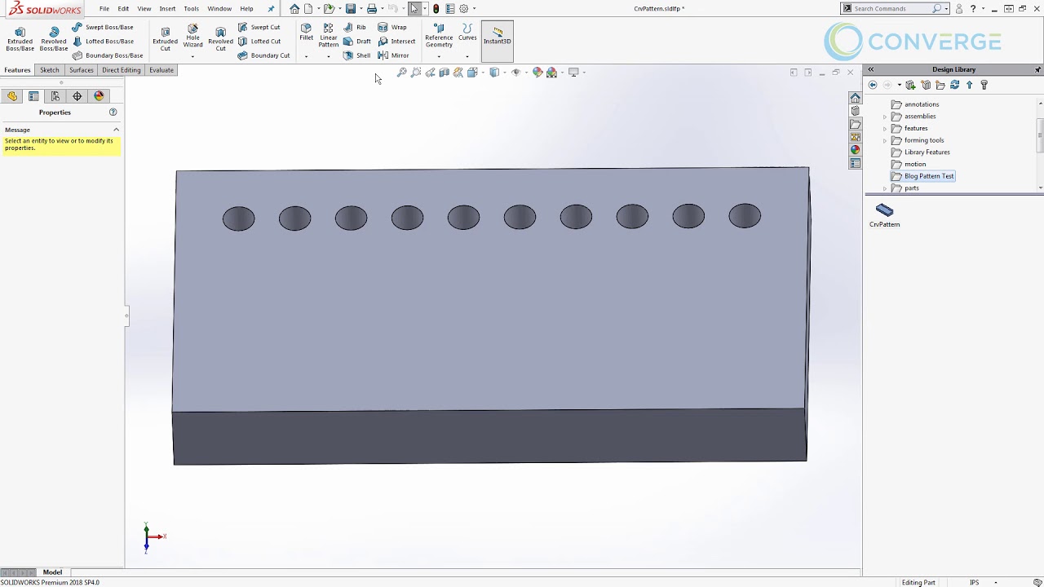Select the Intersect tool
This screenshot has width=1044, height=587.
396,41
